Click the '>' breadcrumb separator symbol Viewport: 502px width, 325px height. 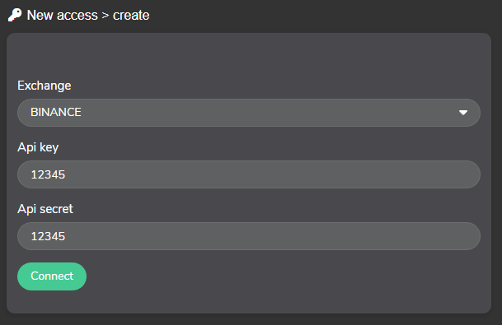tap(106, 16)
